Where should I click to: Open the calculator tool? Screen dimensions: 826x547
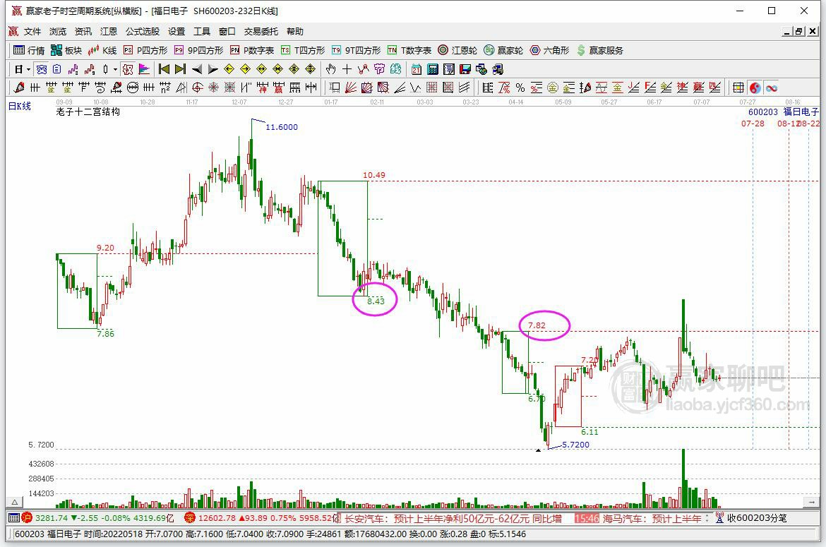tap(433, 69)
